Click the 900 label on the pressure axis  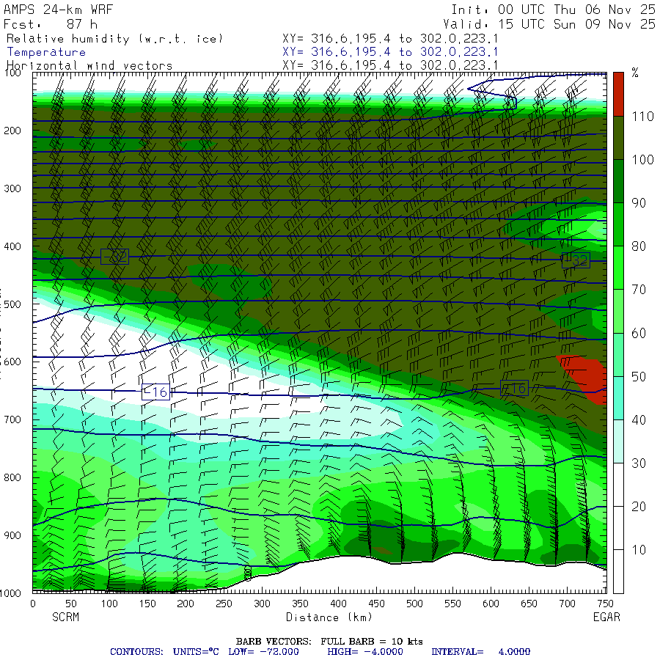click(x=12, y=535)
